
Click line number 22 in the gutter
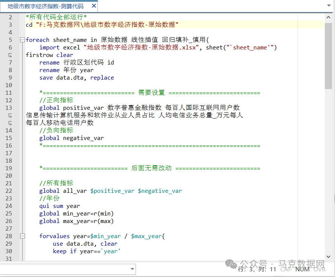point(9,191)
